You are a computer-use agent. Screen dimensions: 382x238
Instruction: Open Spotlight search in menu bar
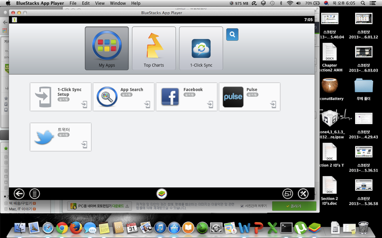click(363, 3)
